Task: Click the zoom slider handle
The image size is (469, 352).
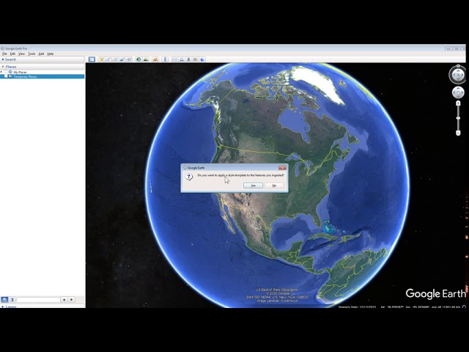Action: tap(458, 118)
